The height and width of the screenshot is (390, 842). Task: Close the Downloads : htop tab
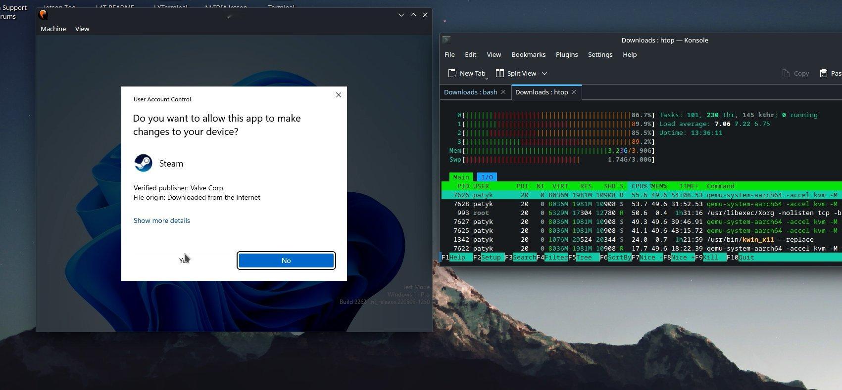point(574,92)
